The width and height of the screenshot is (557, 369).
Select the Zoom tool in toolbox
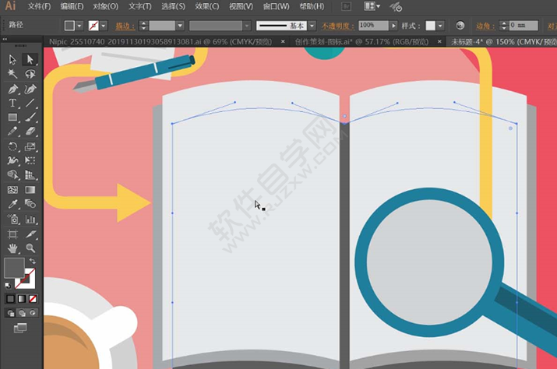point(30,248)
